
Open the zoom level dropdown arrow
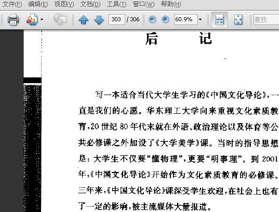coord(201,19)
